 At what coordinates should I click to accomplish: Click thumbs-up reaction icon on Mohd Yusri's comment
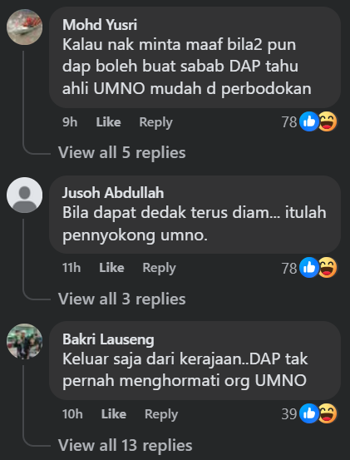[309, 121]
